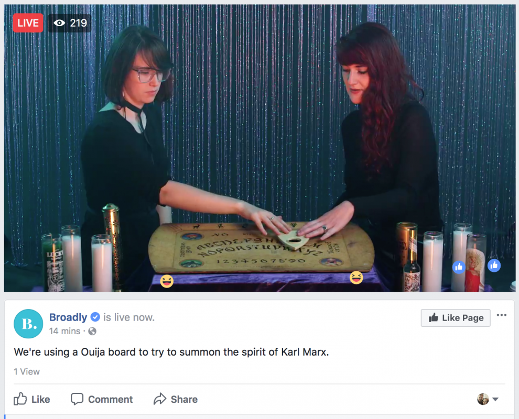Open the Broadly page link
The width and height of the screenshot is (519, 419).
[68, 317]
